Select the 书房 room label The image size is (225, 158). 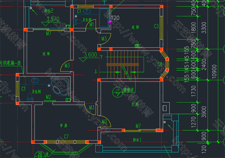click(63, 126)
